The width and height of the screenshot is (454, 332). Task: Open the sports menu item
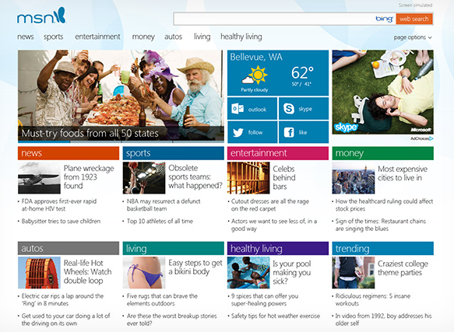53,37
